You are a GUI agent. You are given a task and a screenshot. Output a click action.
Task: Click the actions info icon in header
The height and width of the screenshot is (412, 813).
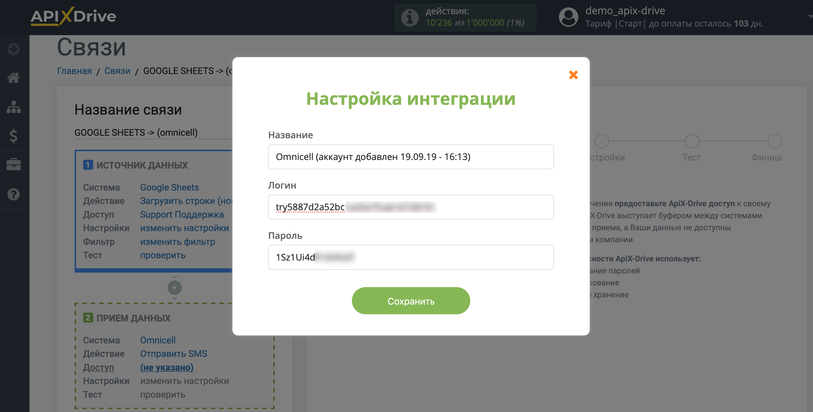[x=410, y=18]
